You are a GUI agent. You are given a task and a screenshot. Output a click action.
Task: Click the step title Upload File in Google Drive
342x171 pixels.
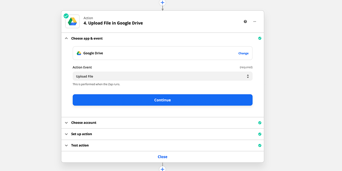tap(113, 23)
